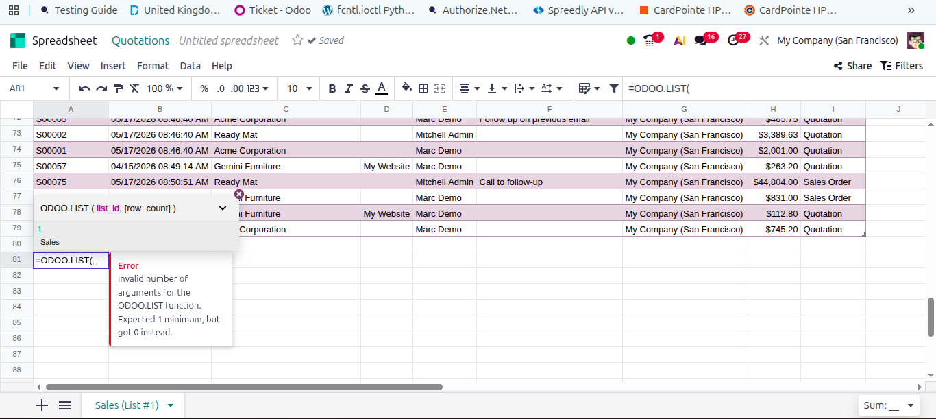Open the Data menu
This screenshot has width=936, height=419.
pos(190,66)
